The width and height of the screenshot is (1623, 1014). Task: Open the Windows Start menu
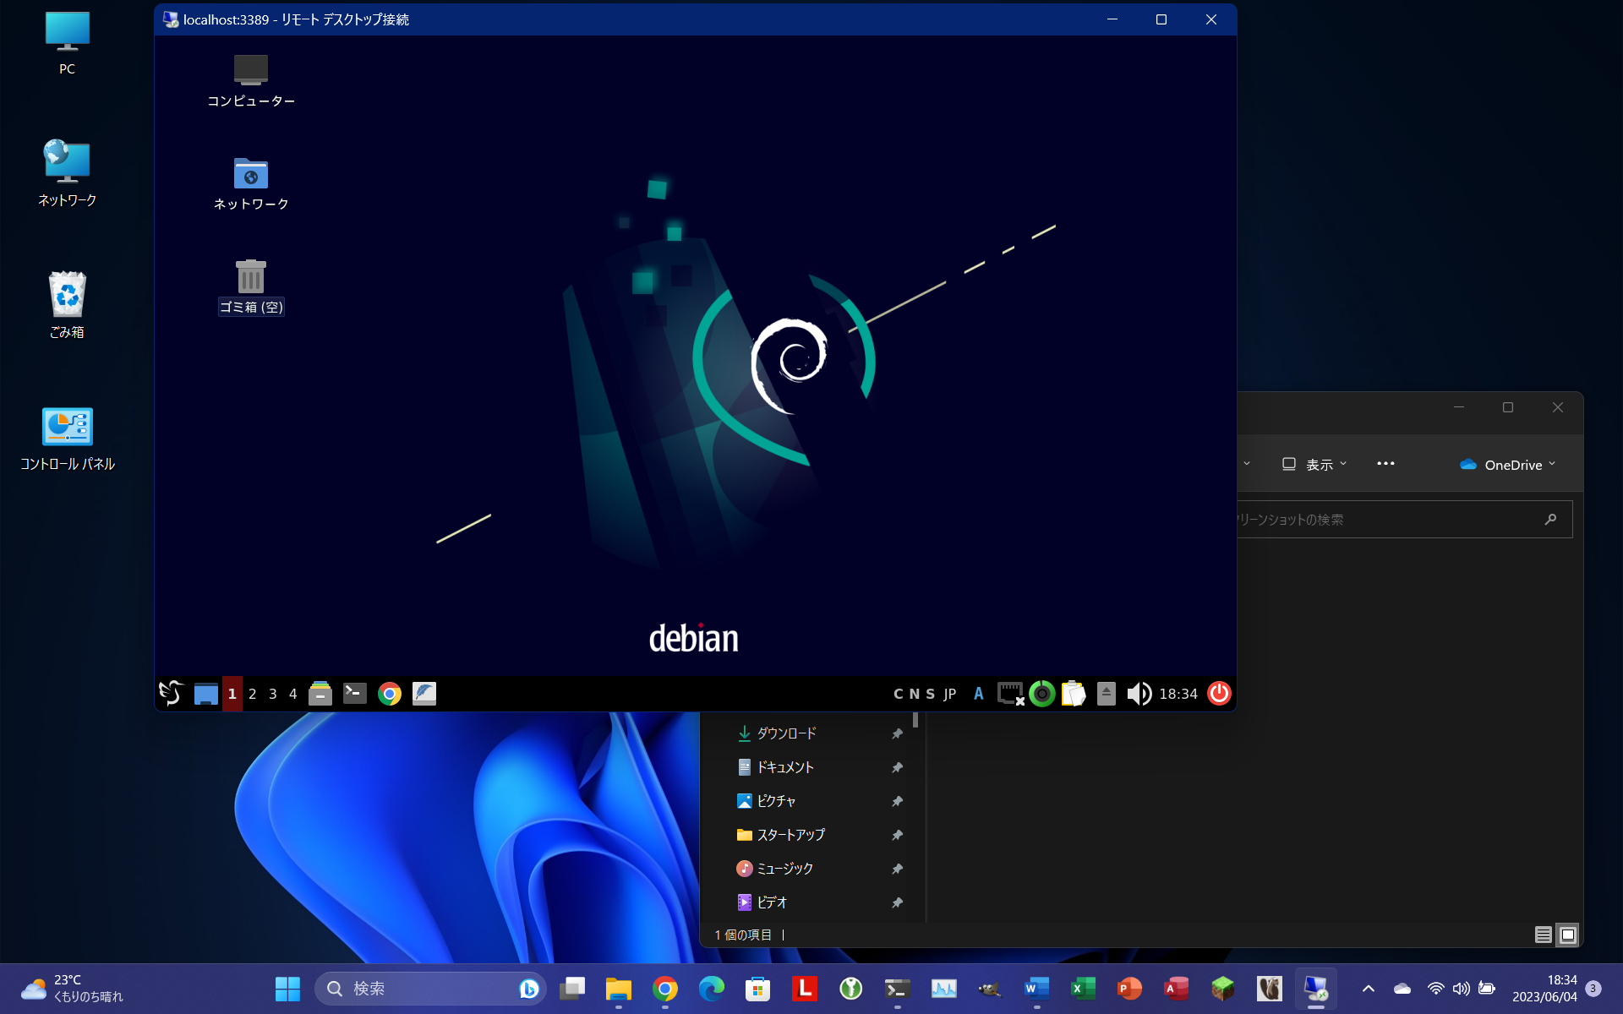[287, 988]
